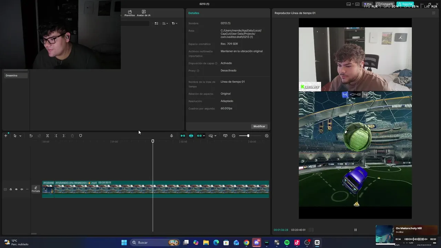Click the add track plus icon

point(6,136)
